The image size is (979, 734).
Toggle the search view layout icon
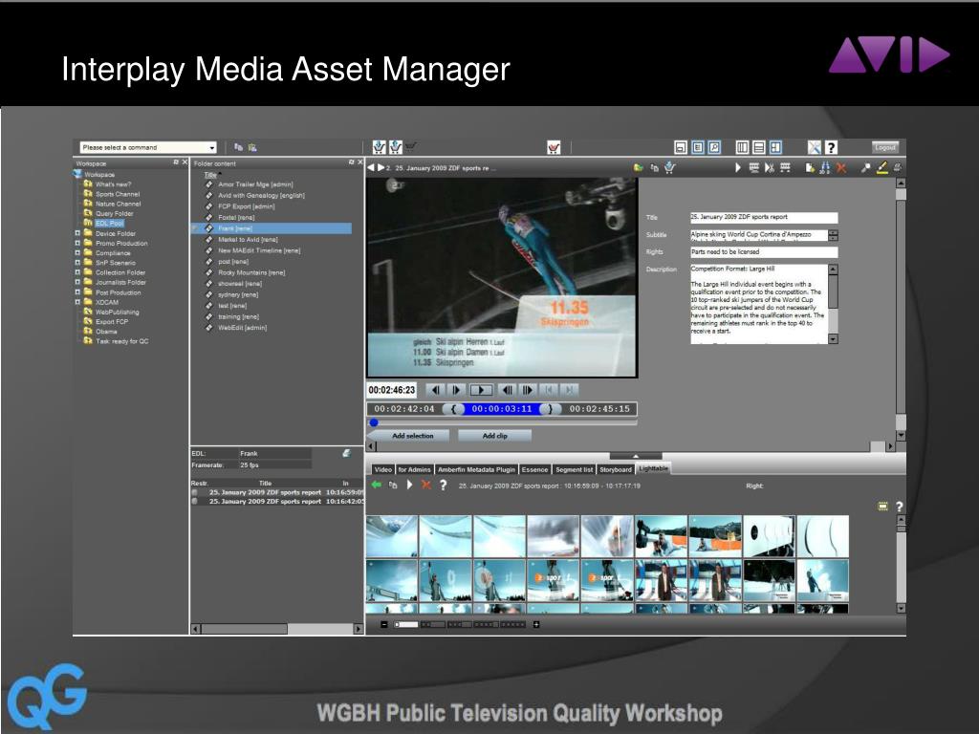point(714,147)
